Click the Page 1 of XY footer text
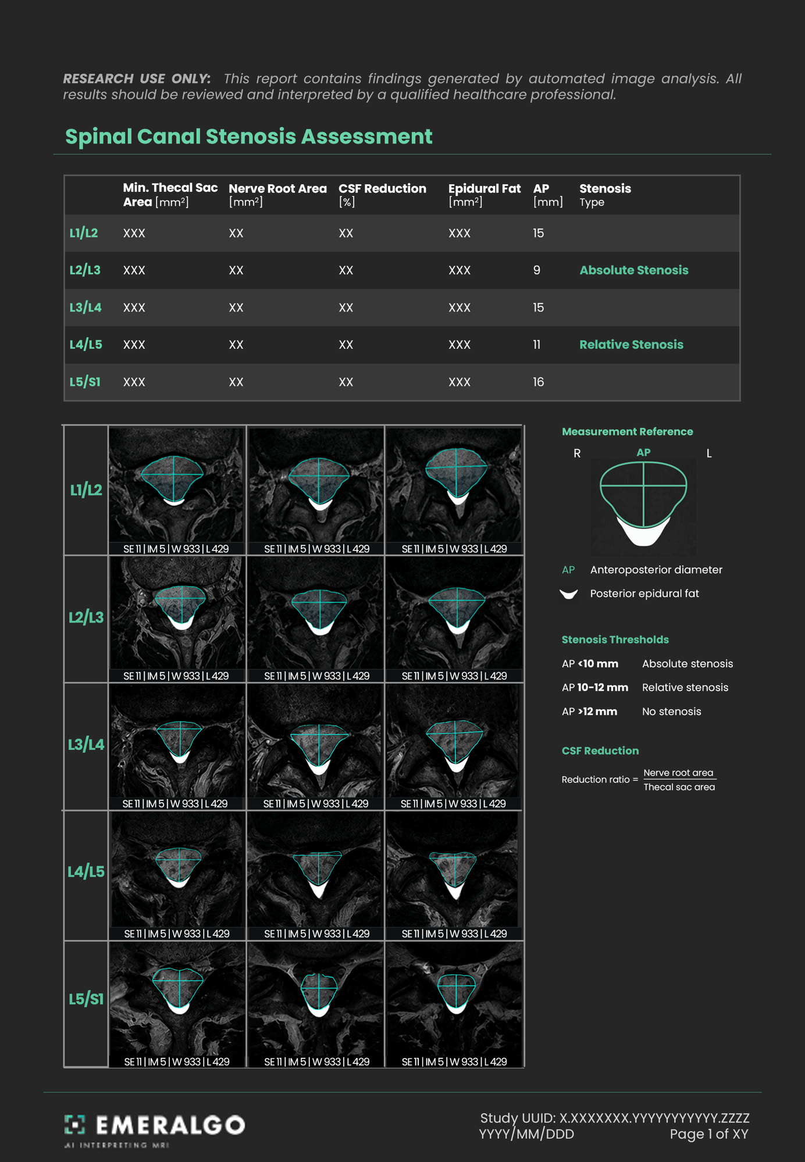 pyautogui.click(x=709, y=1134)
